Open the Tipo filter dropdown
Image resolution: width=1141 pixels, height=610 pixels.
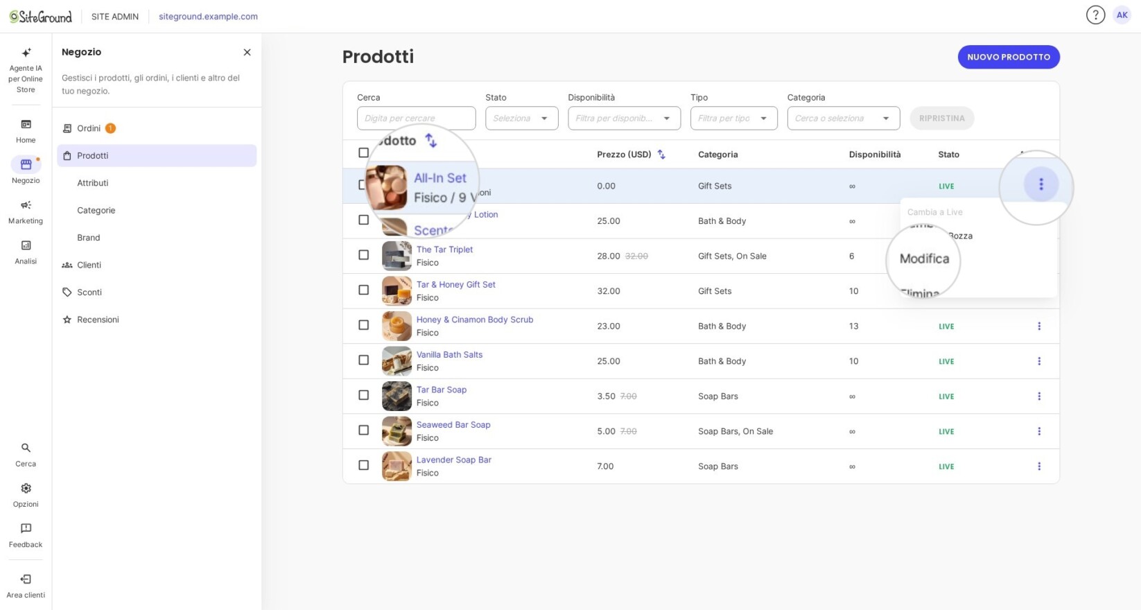(733, 119)
